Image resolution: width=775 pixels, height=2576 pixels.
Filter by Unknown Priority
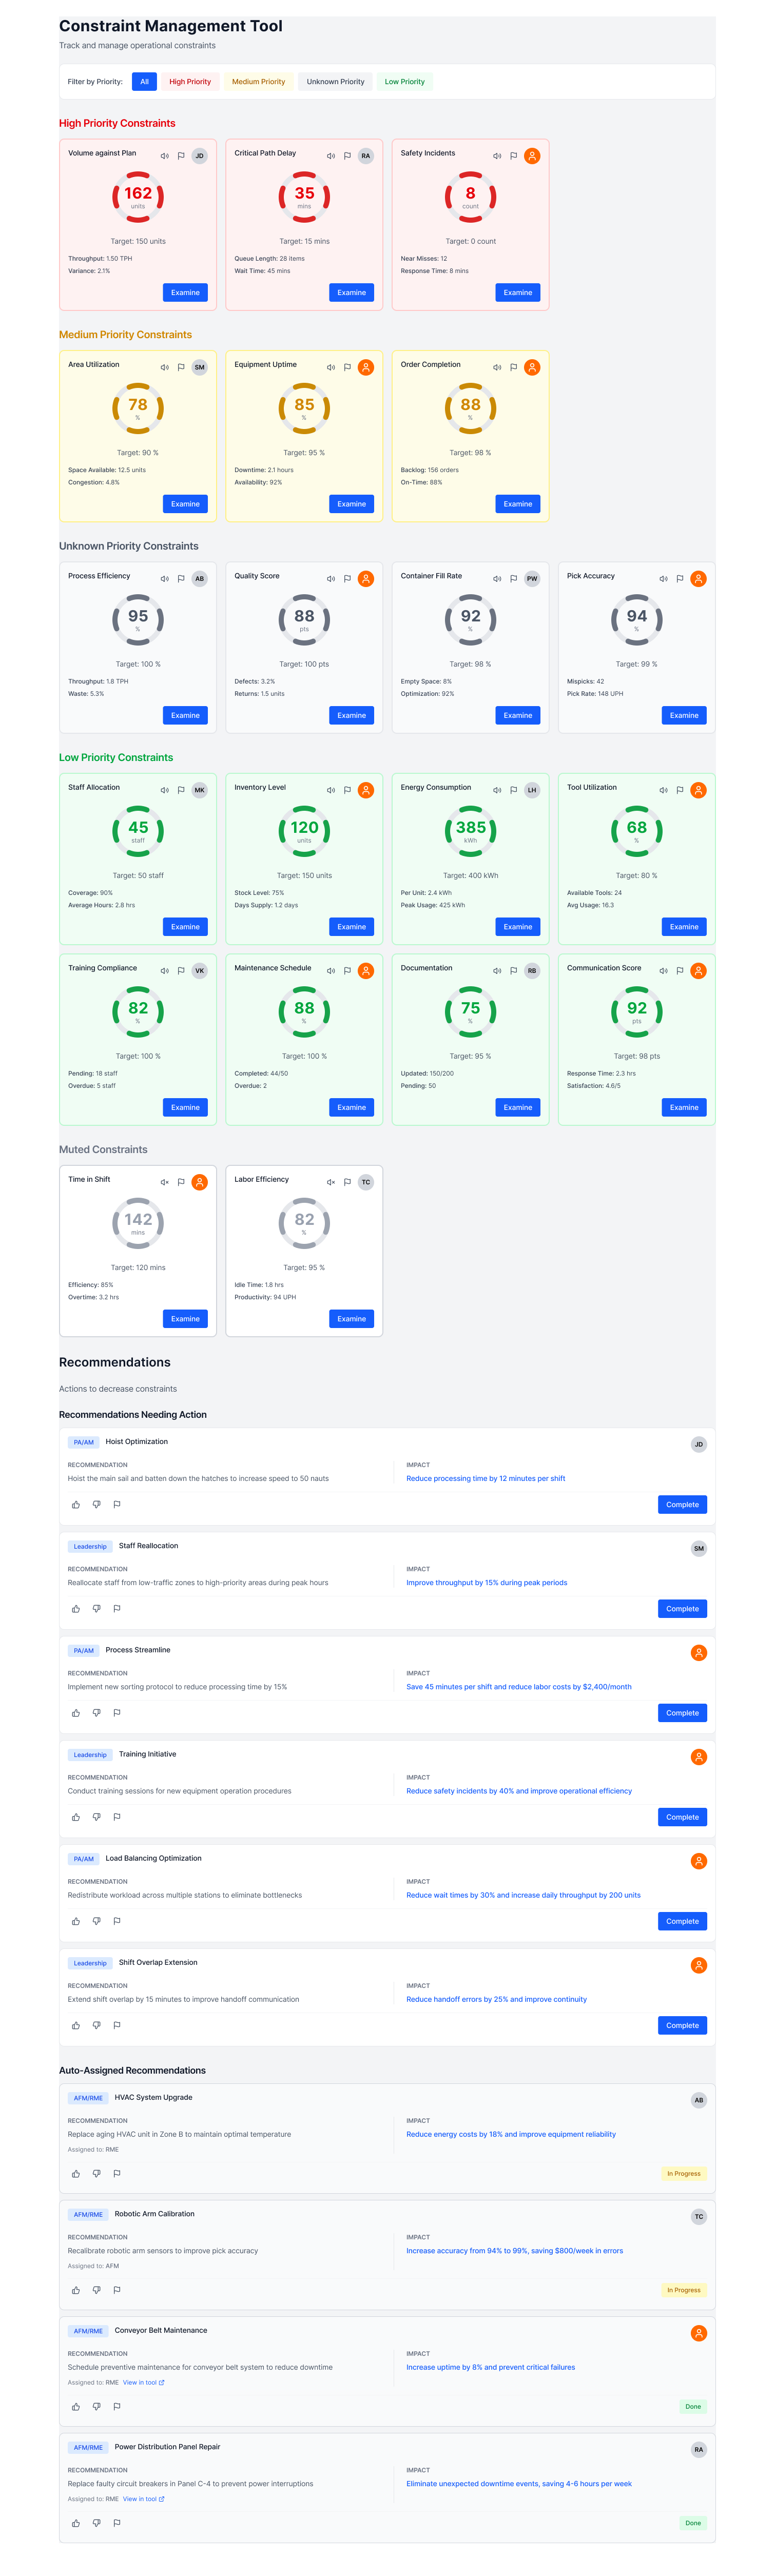[x=336, y=82]
